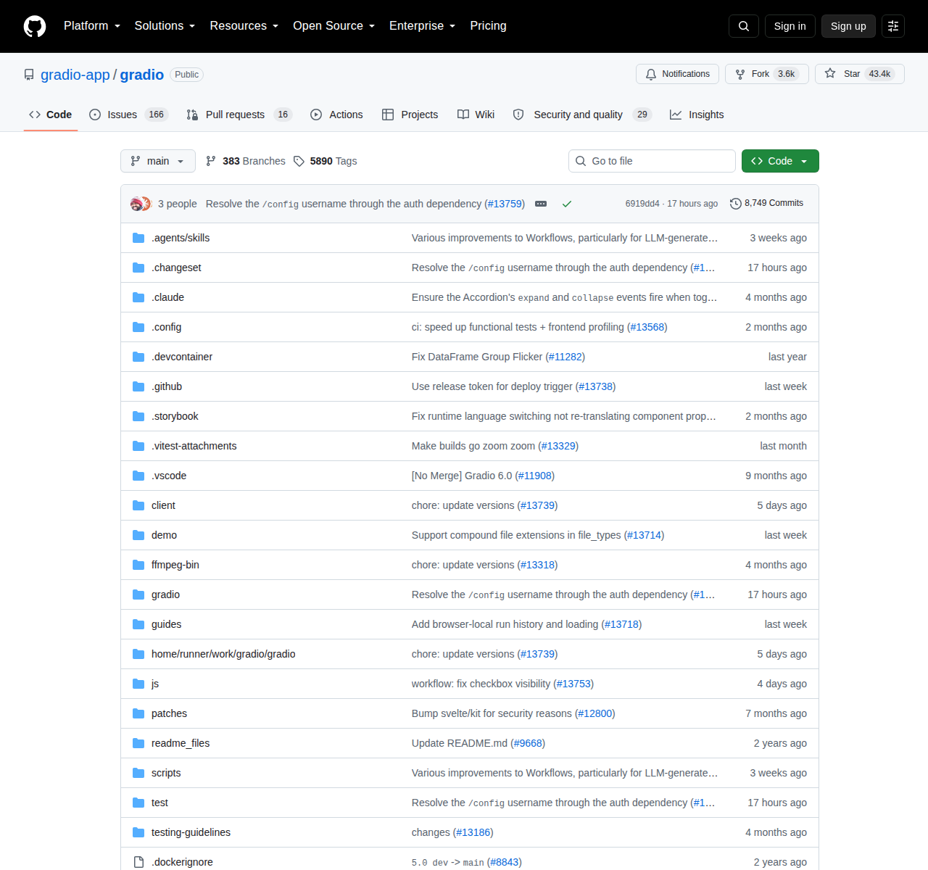Open the Pricing link
928x870 pixels.
click(488, 26)
